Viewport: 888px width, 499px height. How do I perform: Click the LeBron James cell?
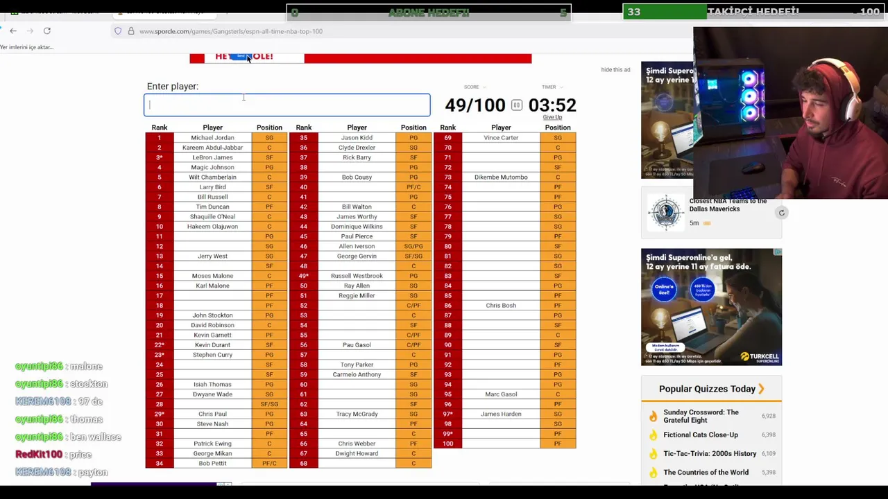point(212,157)
